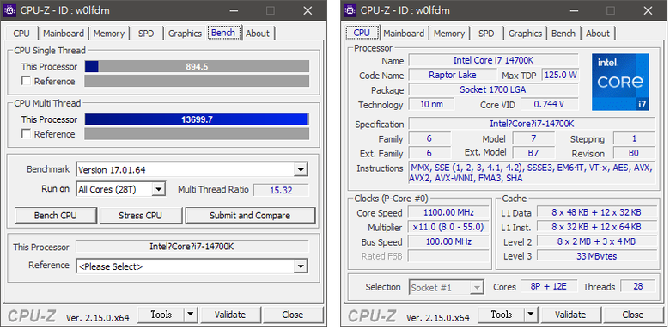
Task: Click the Intel Core i7 logo badge
Action: (x=620, y=82)
